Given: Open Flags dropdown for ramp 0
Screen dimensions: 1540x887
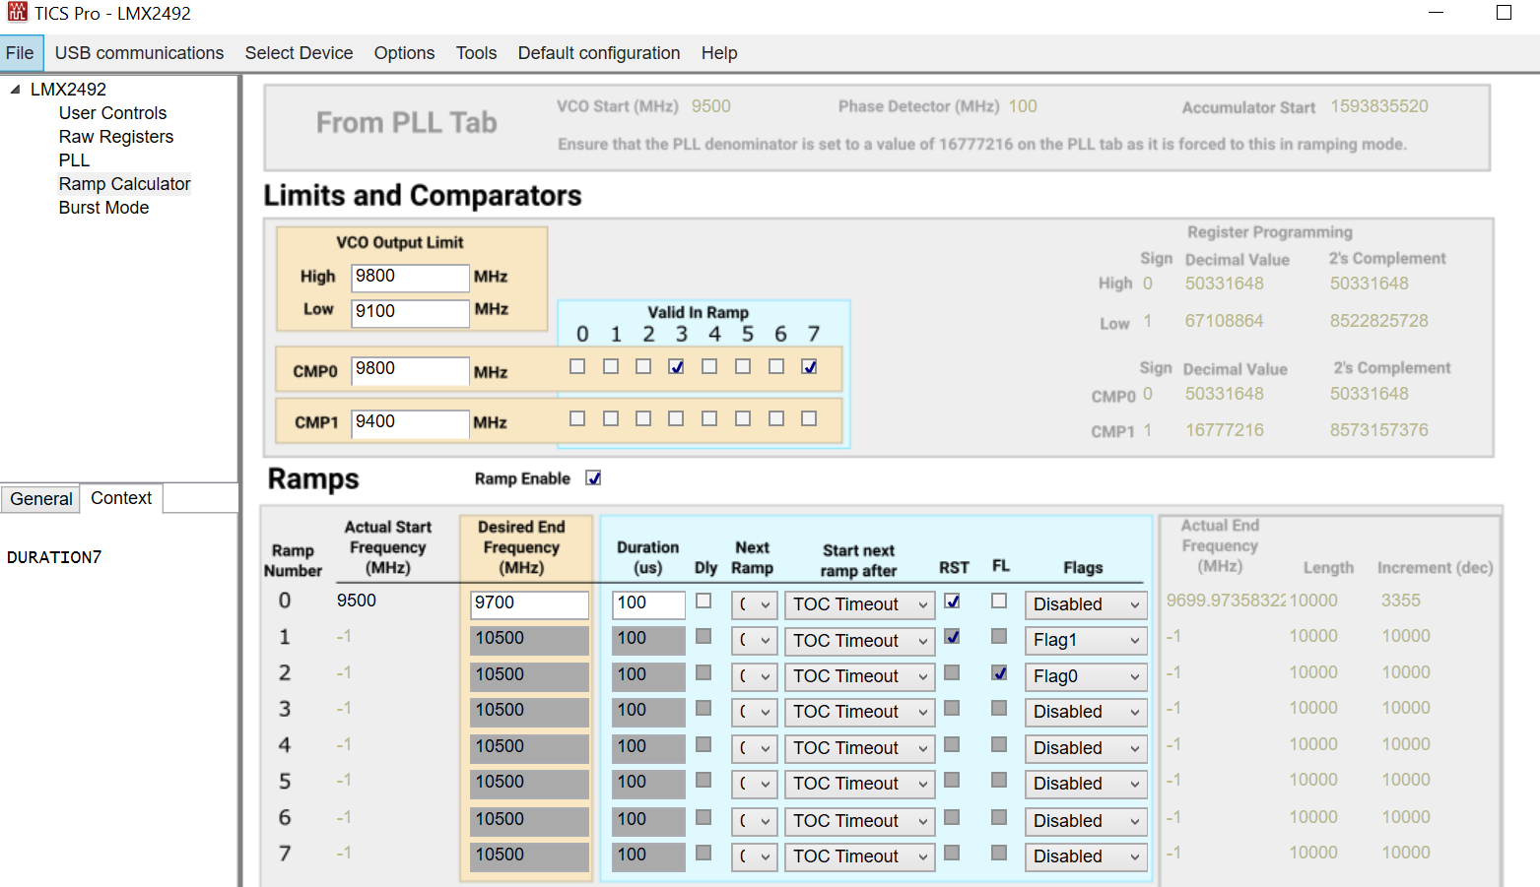Looking at the screenshot, I should point(1086,604).
